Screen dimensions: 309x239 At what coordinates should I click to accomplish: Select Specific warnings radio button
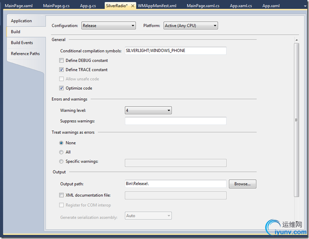[x=61, y=161]
